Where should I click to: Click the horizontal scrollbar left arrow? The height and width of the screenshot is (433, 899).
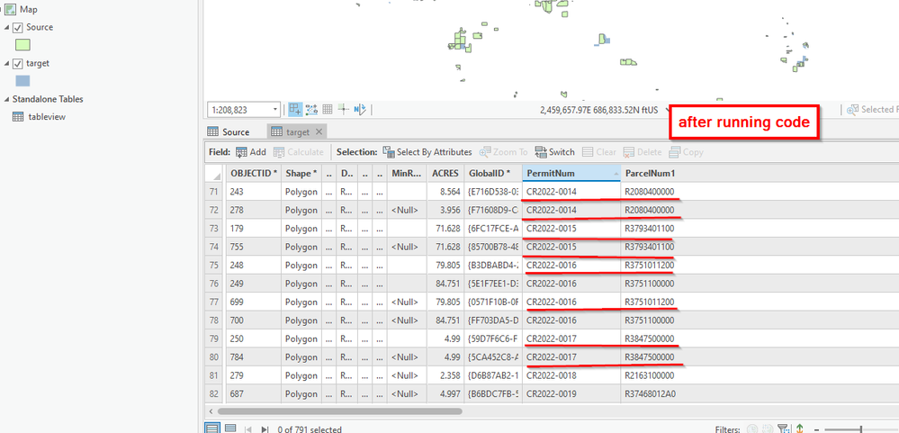[211, 411]
